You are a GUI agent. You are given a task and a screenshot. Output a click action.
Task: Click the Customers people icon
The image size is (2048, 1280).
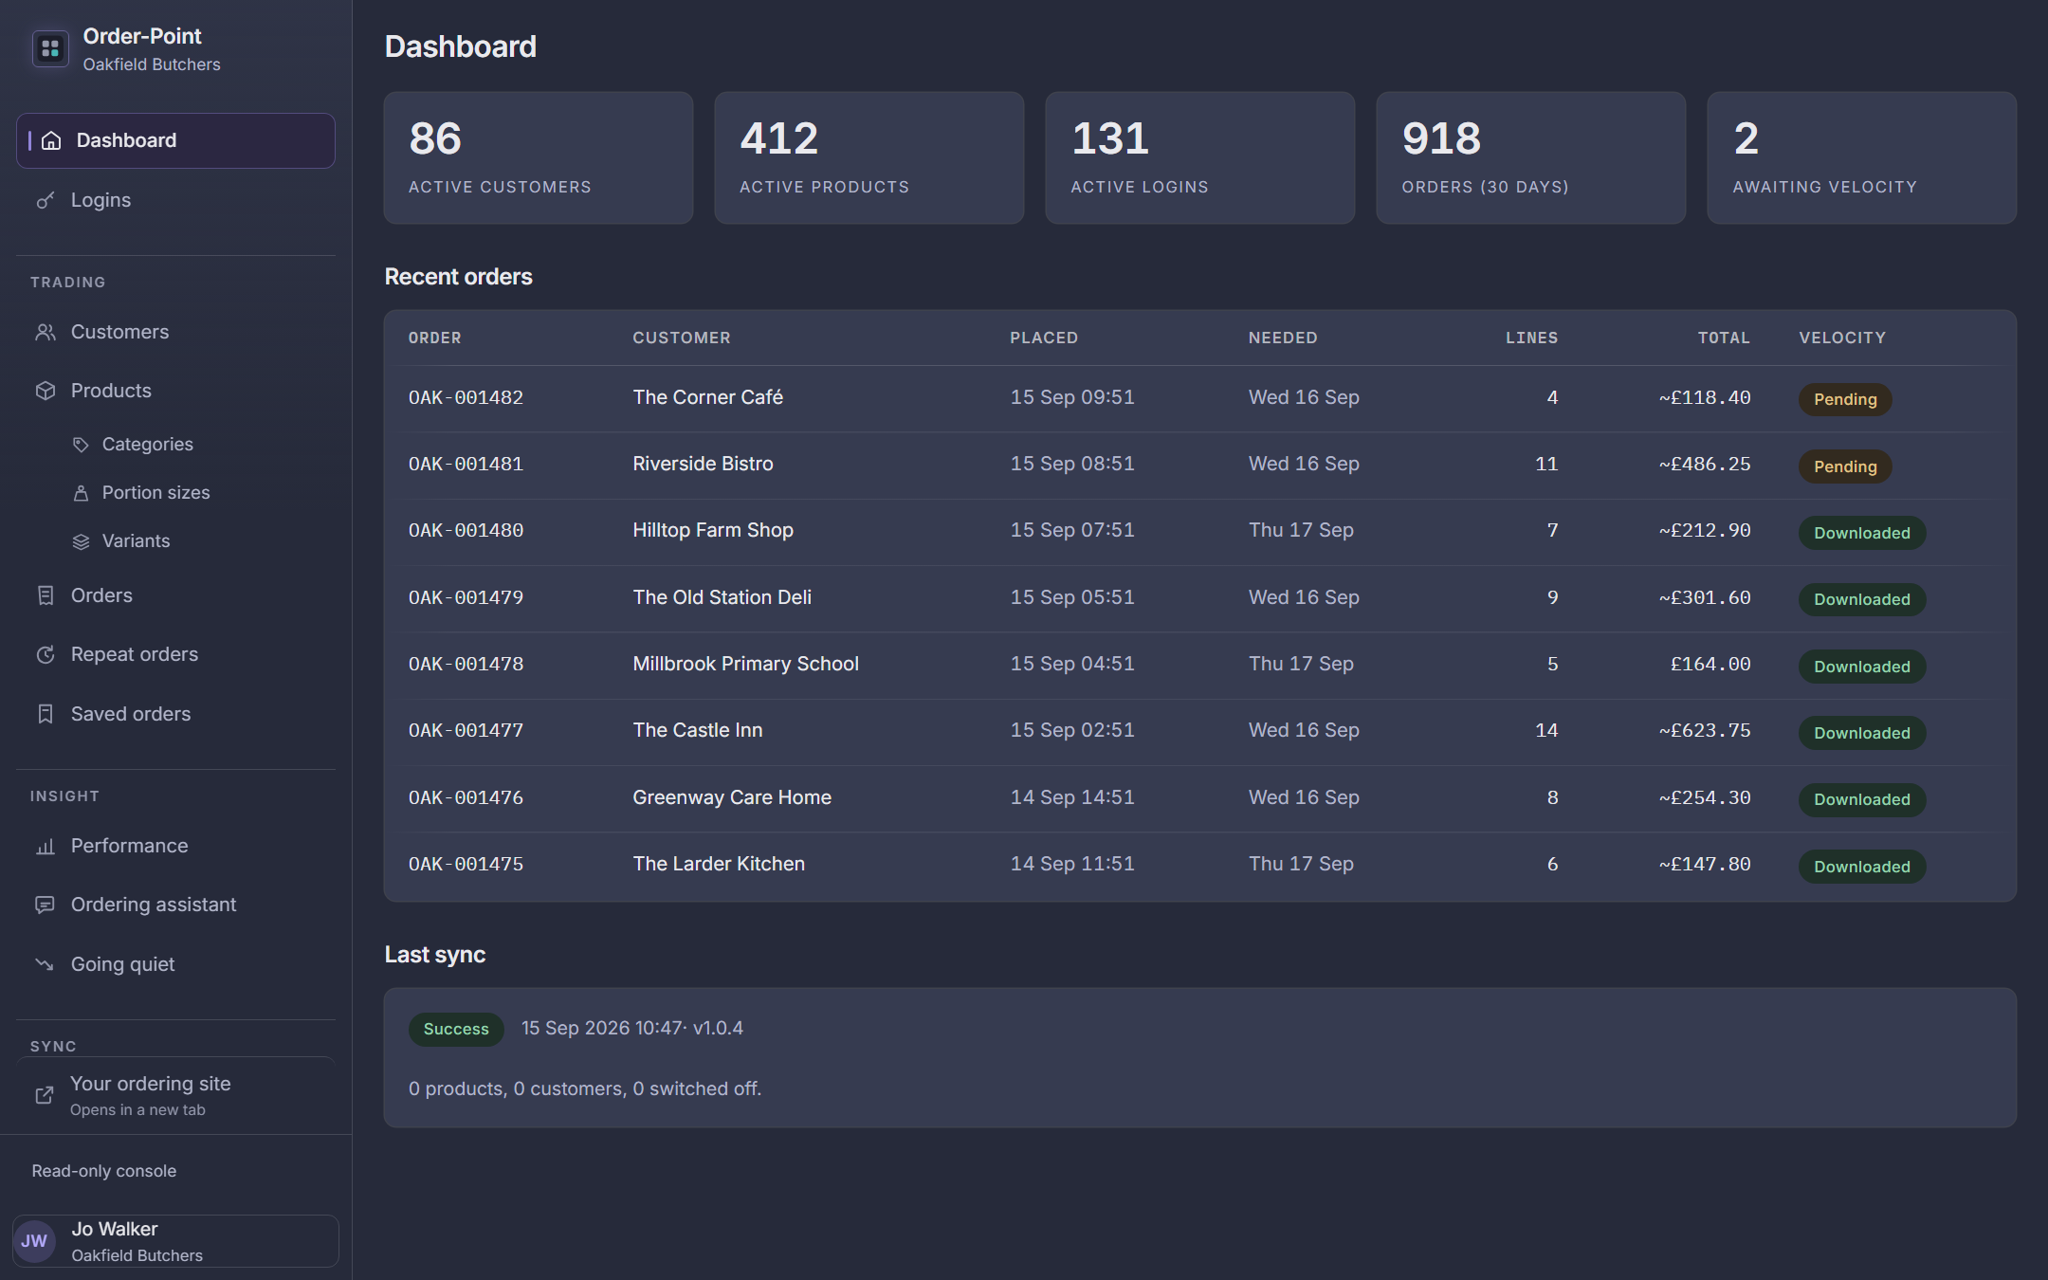(x=45, y=332)
